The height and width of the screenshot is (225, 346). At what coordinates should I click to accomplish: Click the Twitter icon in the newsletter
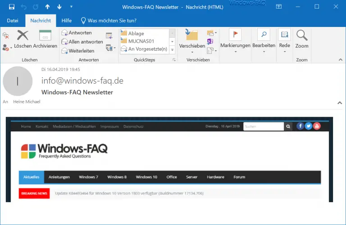coord(309,126)
